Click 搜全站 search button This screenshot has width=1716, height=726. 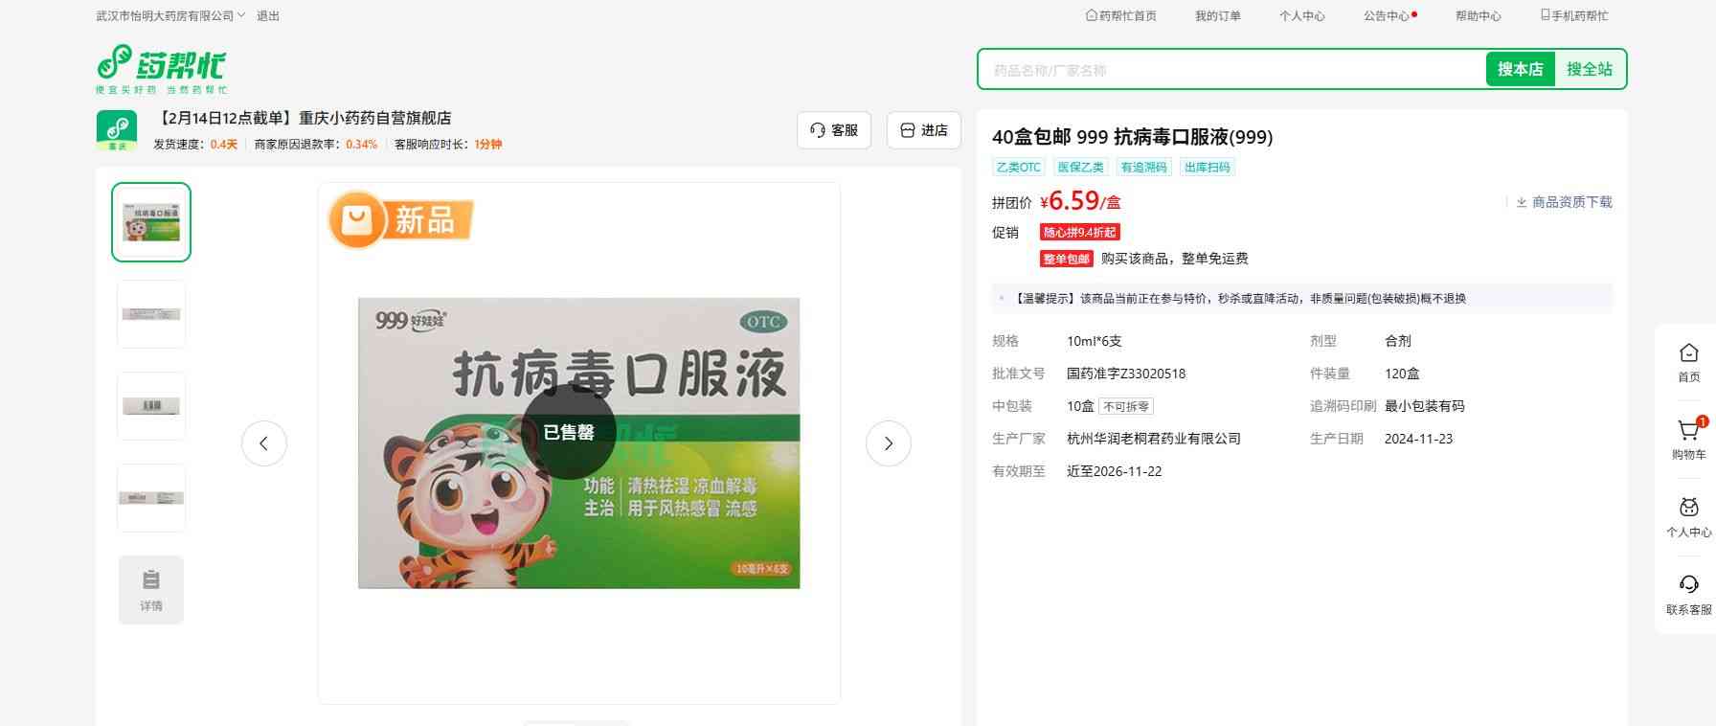point(1589,69)
